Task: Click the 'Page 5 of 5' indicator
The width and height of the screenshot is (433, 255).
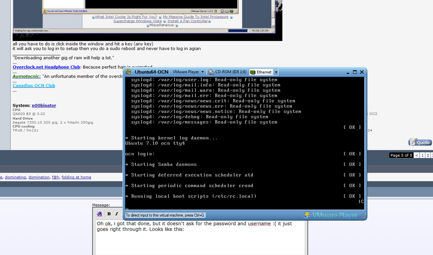Action: (401, 155)
